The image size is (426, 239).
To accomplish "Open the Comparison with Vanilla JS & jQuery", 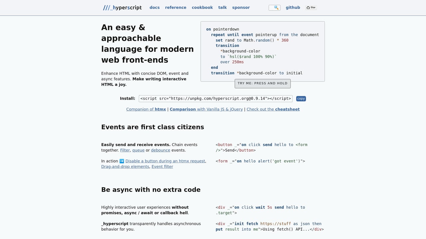I will [206, 109].
